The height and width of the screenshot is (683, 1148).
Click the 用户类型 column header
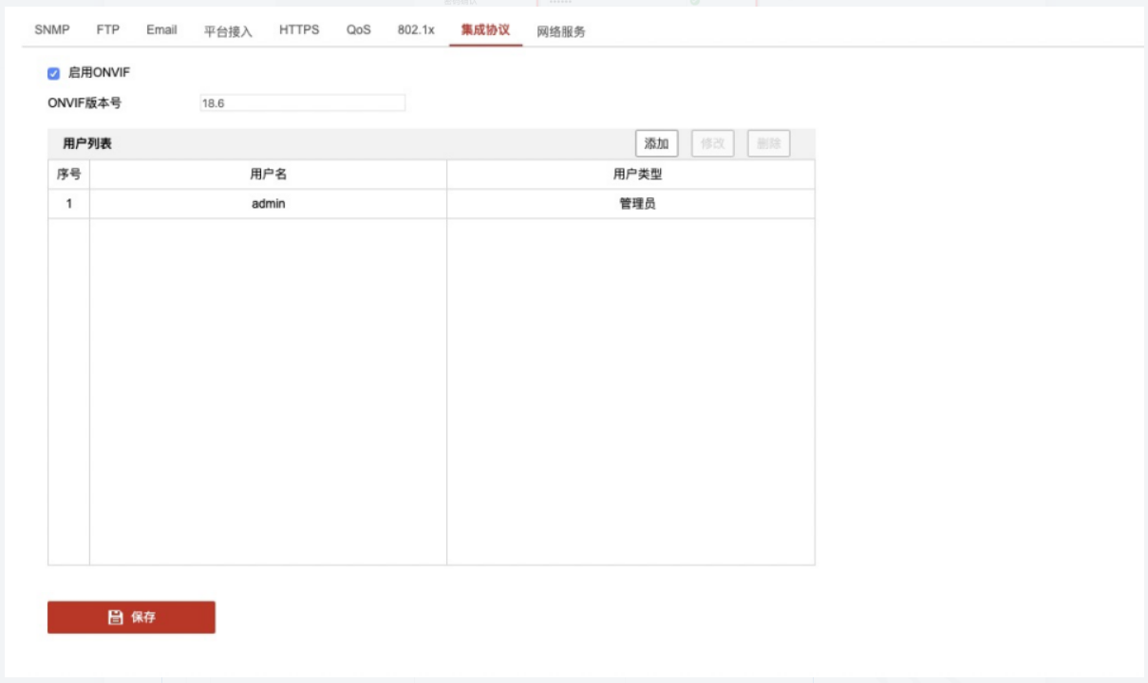coord(630,175)
